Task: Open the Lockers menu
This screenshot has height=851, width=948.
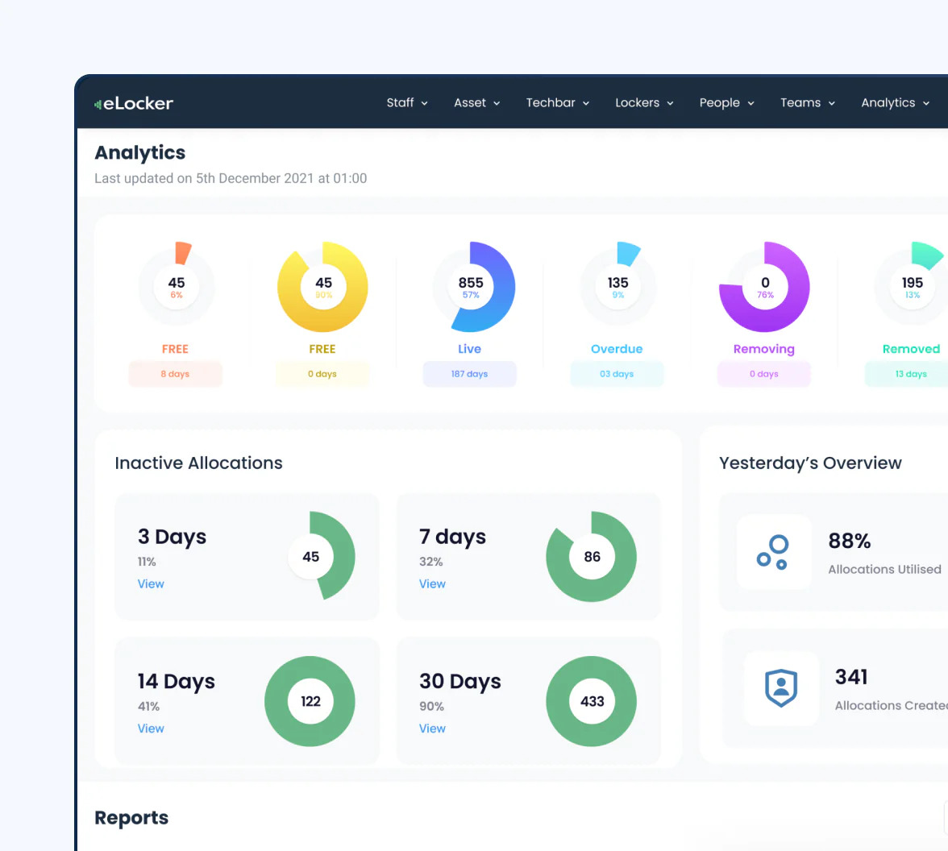Action: (x=644, y=103)
